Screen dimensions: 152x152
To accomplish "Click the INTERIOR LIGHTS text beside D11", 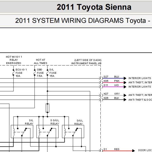I will click(x=140, y=87).
